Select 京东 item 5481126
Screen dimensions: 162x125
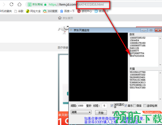pyautogui.click(x=134, y=48)
